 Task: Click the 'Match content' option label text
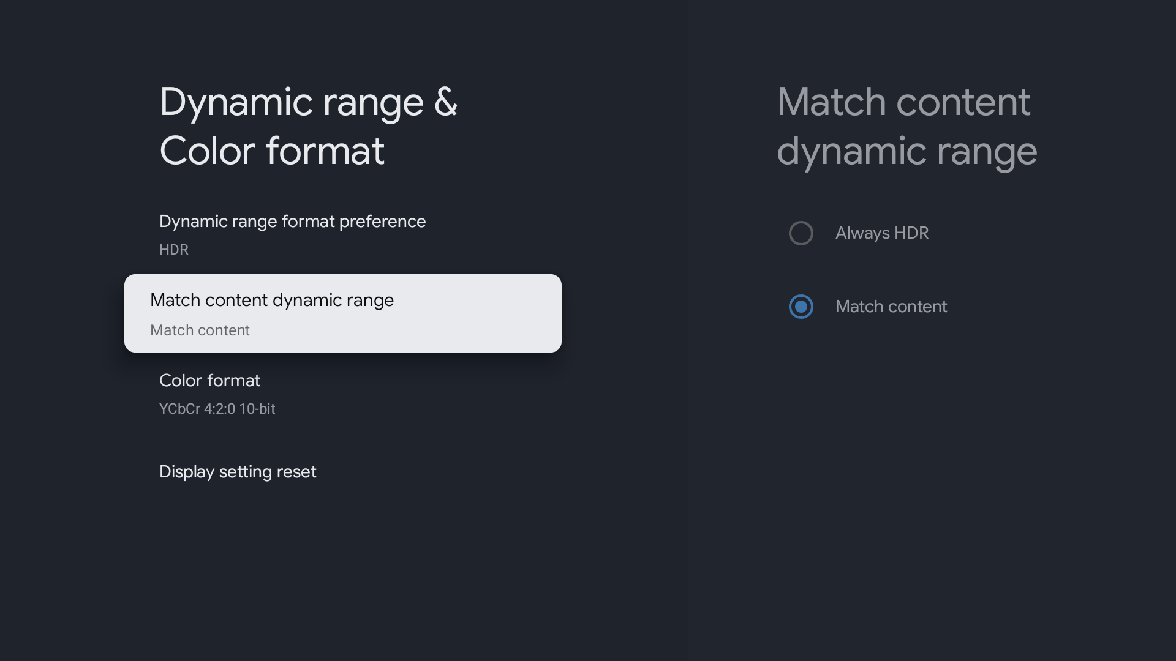(x=891, y=307)
